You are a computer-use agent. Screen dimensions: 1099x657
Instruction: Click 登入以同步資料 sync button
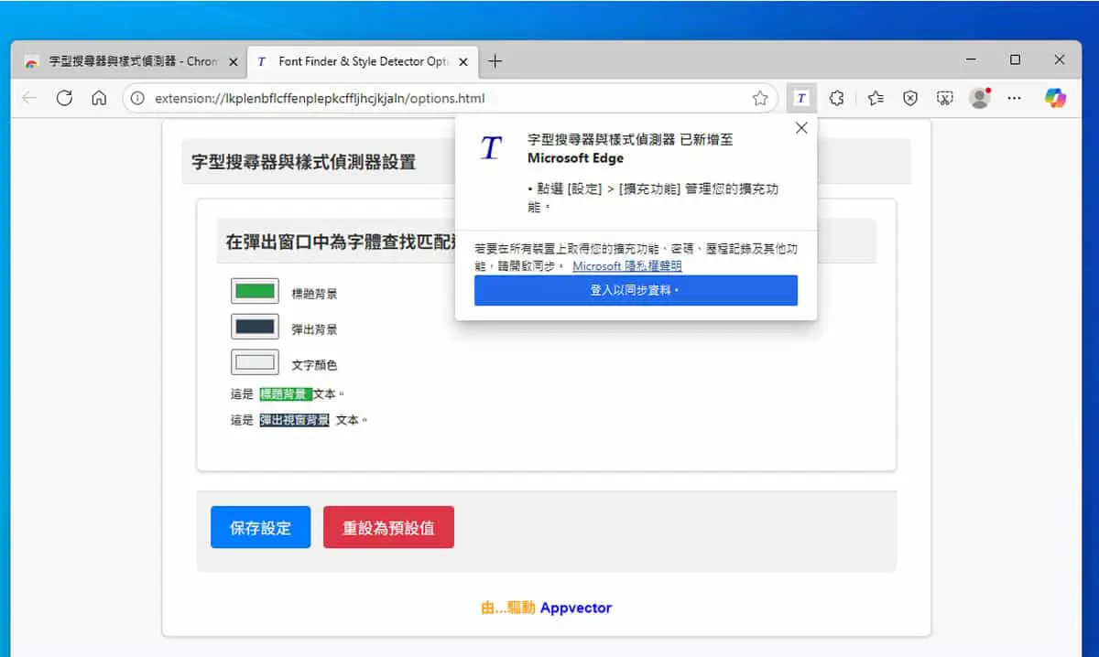click(636, 290)
